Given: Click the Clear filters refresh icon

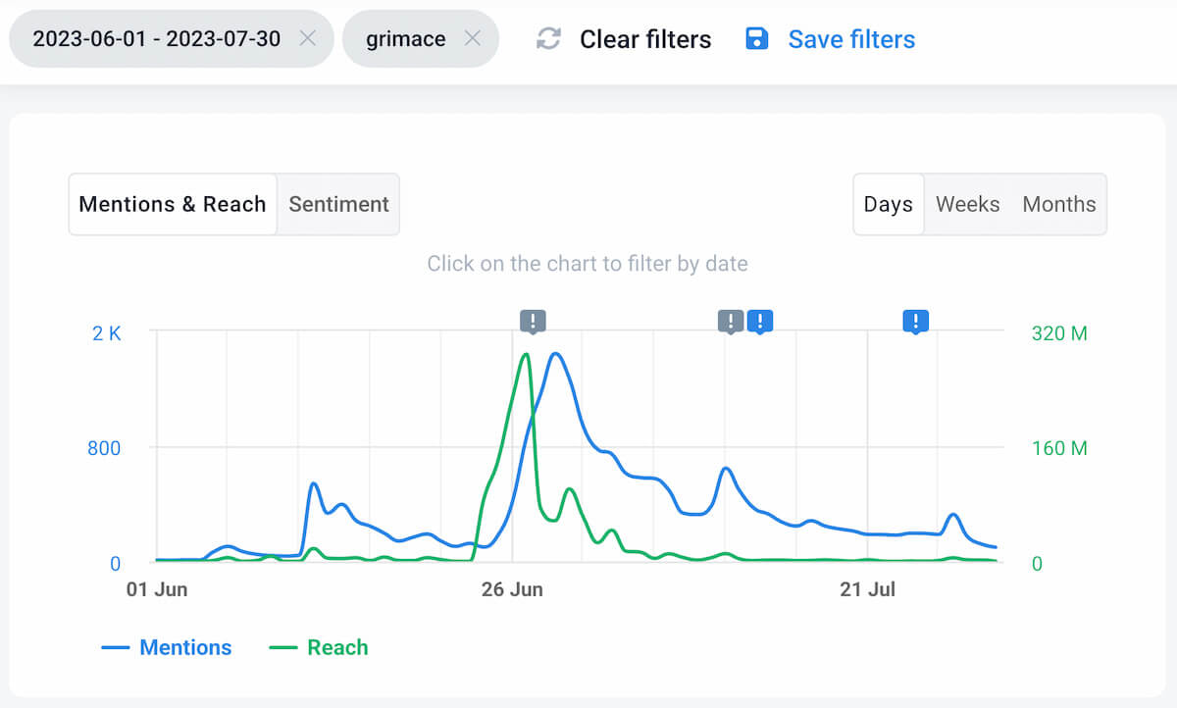Looking at the screenshot, I should pyautogui.click(x=548, y=39).
